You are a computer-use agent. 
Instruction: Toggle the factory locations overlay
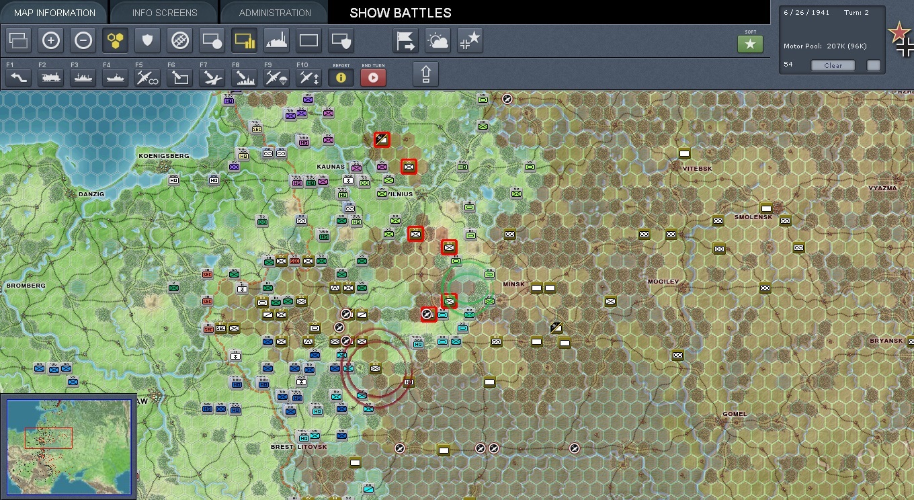tap(276, 41)
